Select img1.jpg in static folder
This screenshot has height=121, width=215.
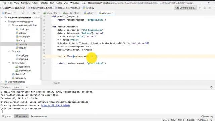[x=21, y=55]
